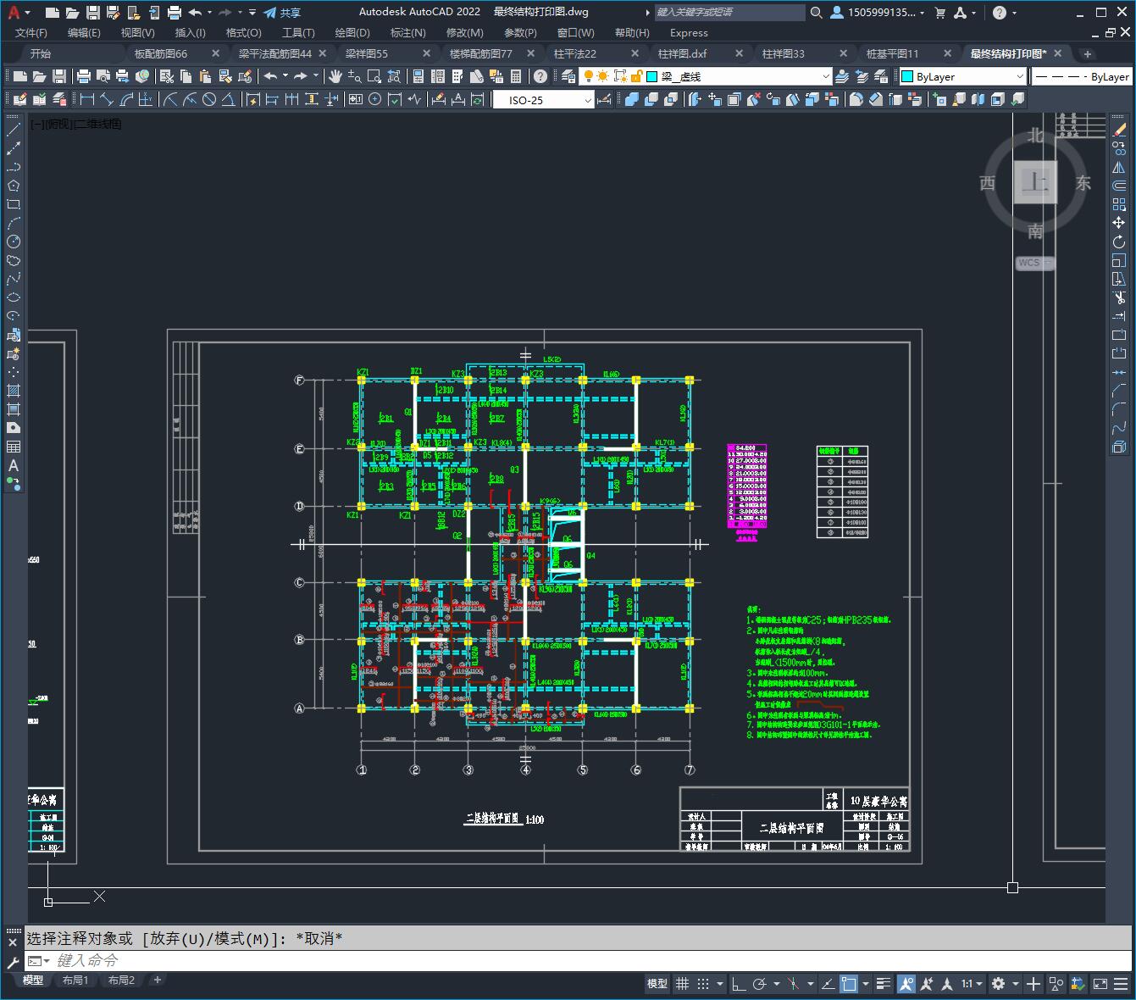Toggle the layer on/off lightbulb icon

coord(589,76)
